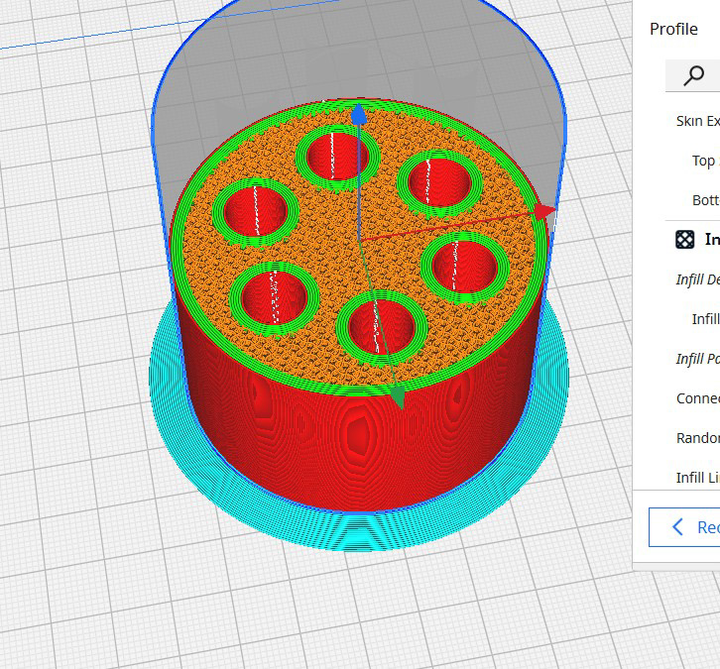The height and width of the screenshot is (669, 720).
Task: Click the left chevron beside Rec
Action: pyautogui.click(x=677, y=526)
